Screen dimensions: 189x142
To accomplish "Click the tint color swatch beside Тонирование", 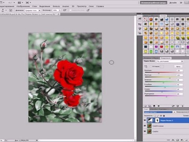I will coord(162,67).
